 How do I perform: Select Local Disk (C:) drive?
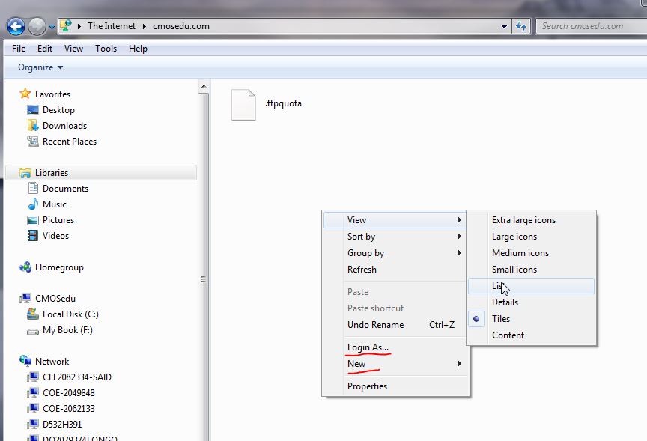point(70,314)
